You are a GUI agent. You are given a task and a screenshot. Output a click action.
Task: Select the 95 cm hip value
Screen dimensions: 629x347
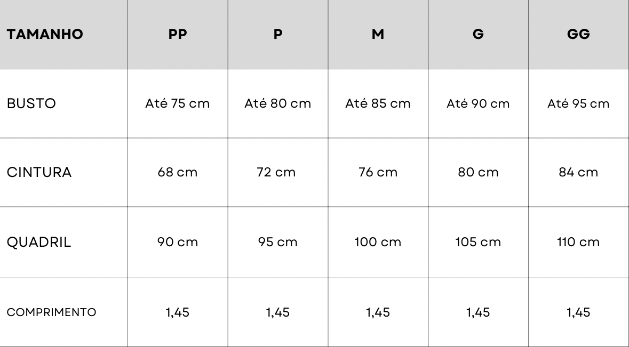(x=277, y=243)
